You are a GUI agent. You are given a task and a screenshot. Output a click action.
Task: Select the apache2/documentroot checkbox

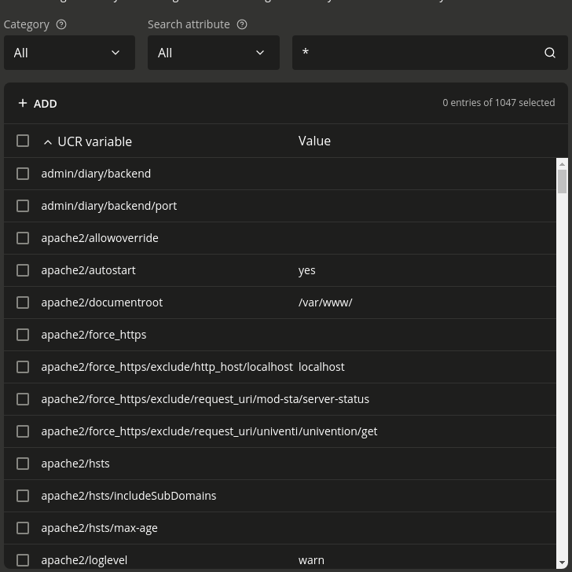[23, 302]
